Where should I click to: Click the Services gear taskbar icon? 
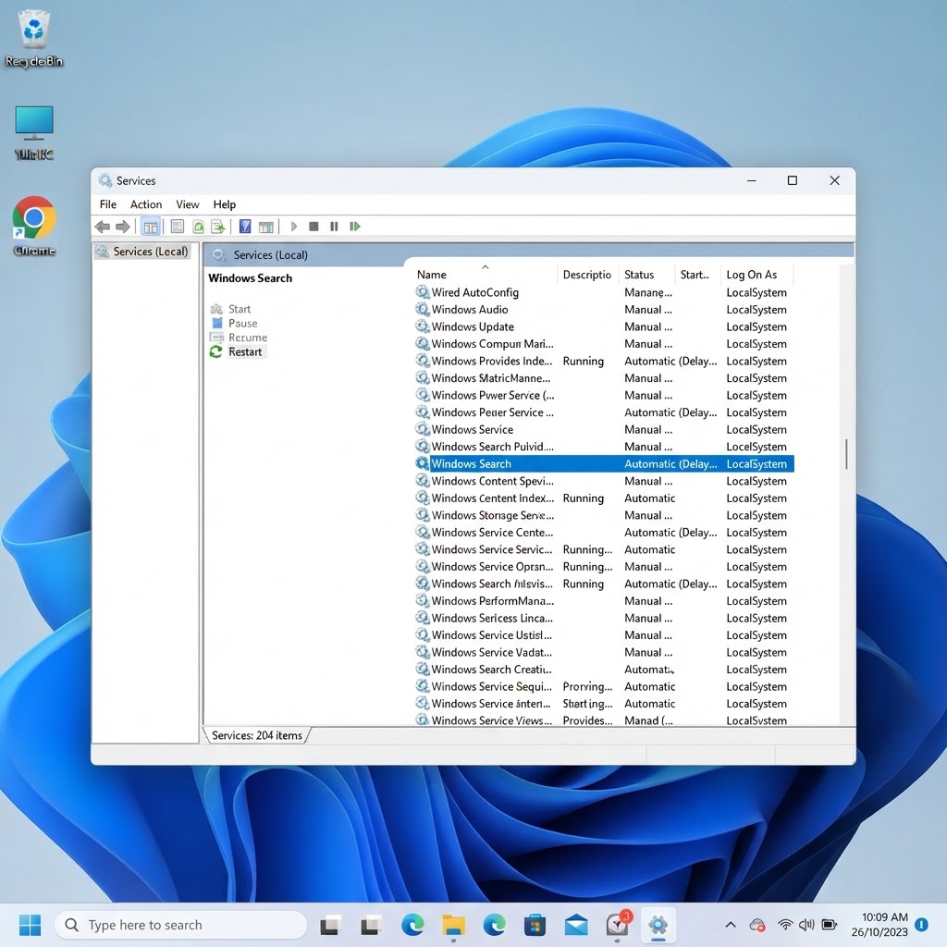point(658,925)
